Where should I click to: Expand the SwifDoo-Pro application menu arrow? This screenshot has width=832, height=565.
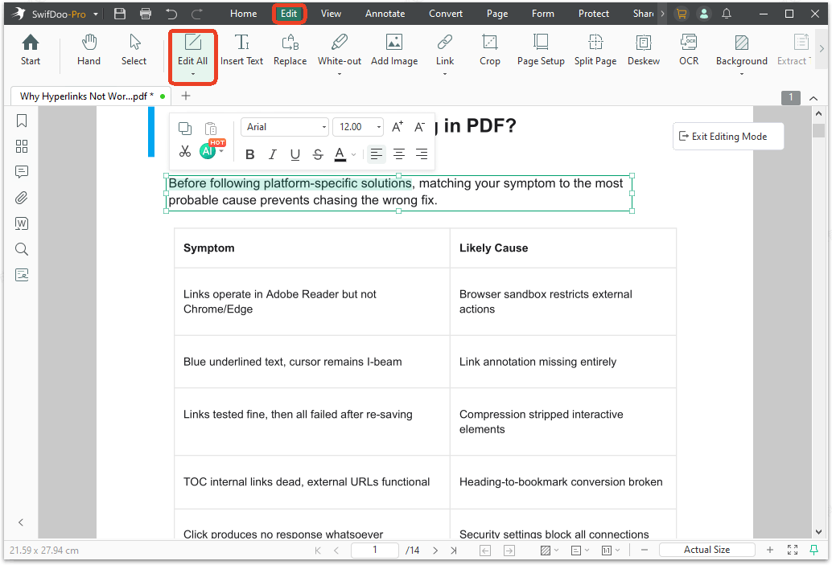96,14
